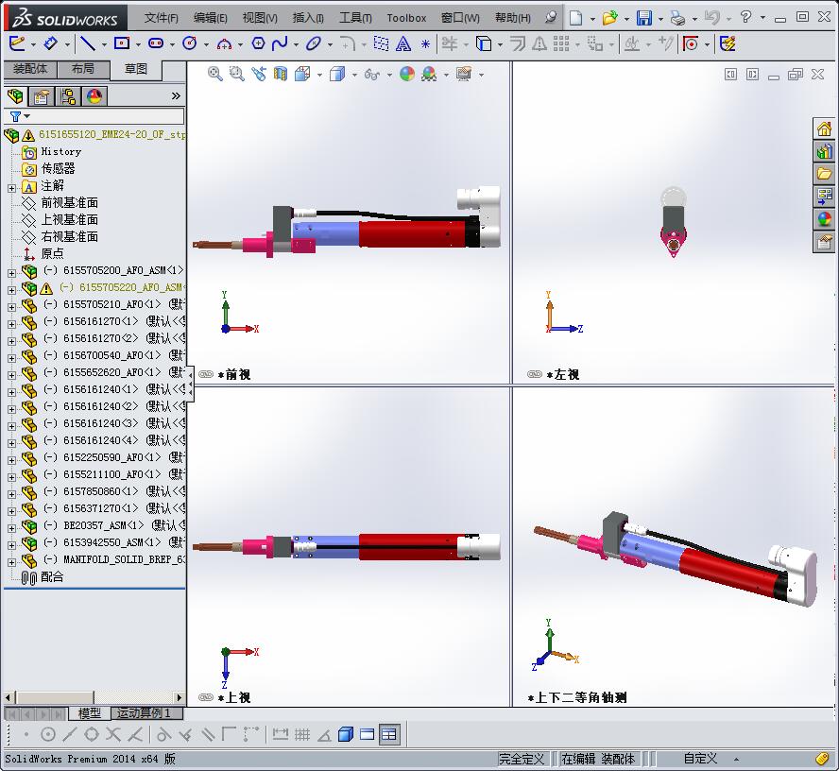Expand the 6155705200_AFO_ASM<1> tree node
This screenshot has height=771, width=839.
(11, 273)
